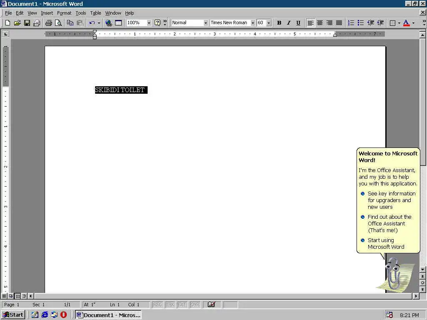
Task: Open the Insert menu
Action: pos(47,13)
